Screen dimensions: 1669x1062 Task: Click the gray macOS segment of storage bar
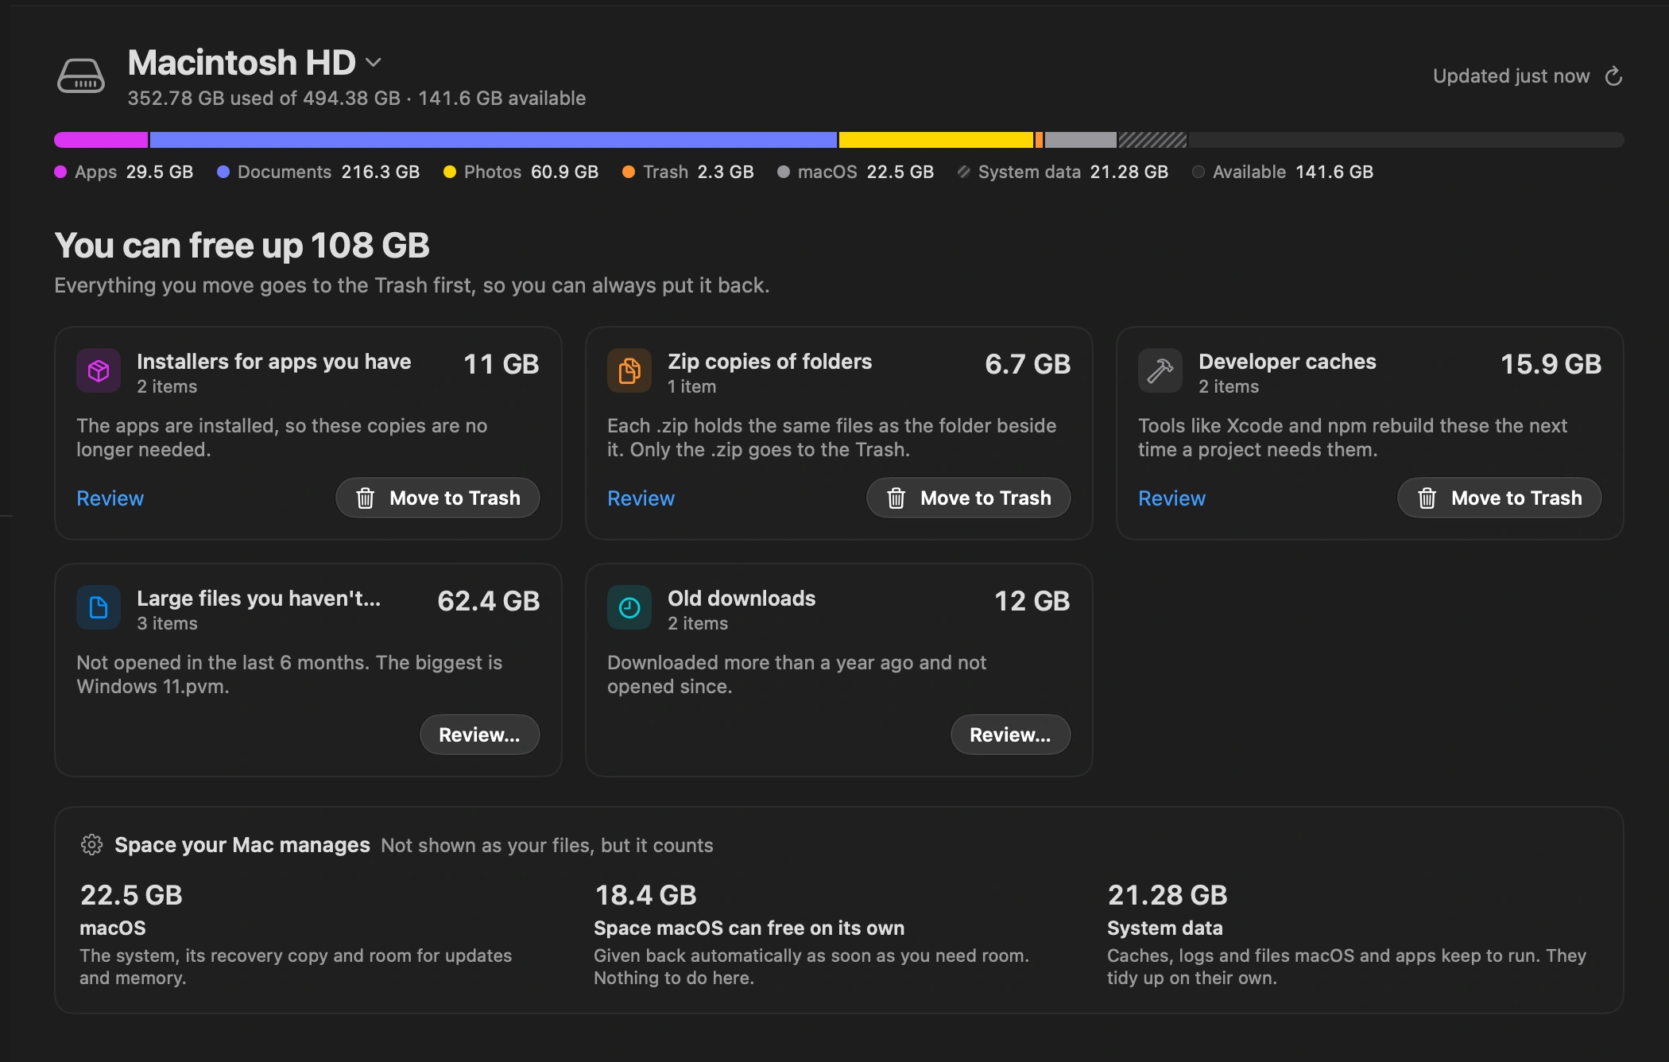click(x=1081, y=140)
